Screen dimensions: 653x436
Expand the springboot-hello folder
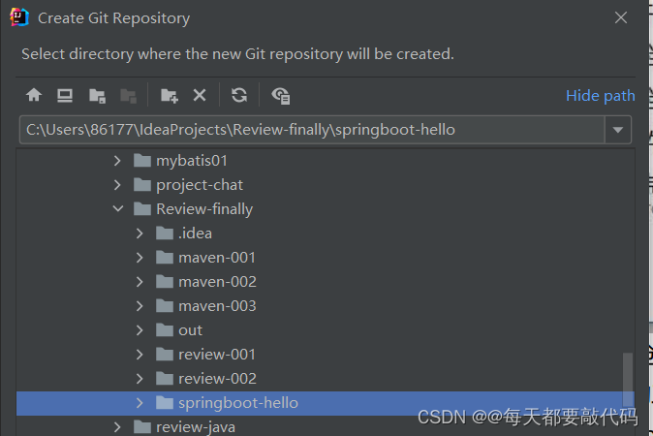tap(140, 403)
